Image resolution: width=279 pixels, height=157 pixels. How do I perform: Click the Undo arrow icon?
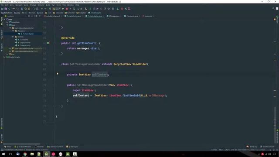tap(14, 9)
